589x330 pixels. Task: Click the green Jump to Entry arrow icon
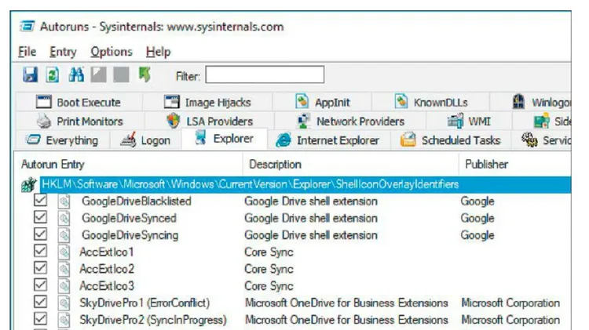pos(145,74)
